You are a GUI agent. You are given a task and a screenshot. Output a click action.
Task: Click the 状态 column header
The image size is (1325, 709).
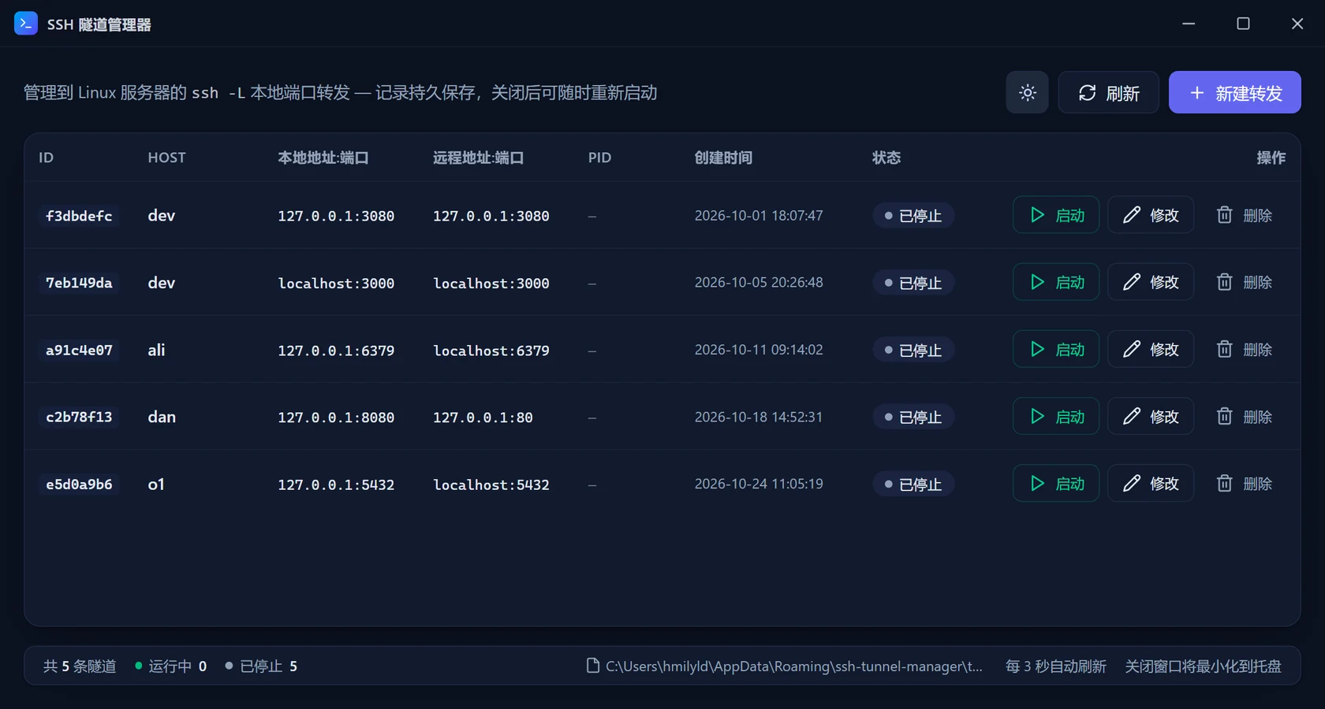click(886, 158)
